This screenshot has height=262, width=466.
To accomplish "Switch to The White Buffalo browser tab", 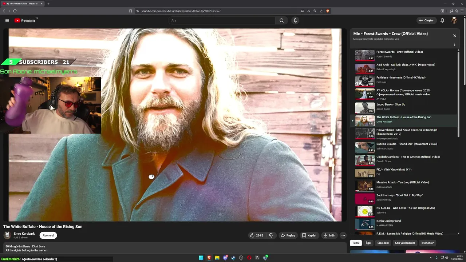I will (x=23, y=4).
